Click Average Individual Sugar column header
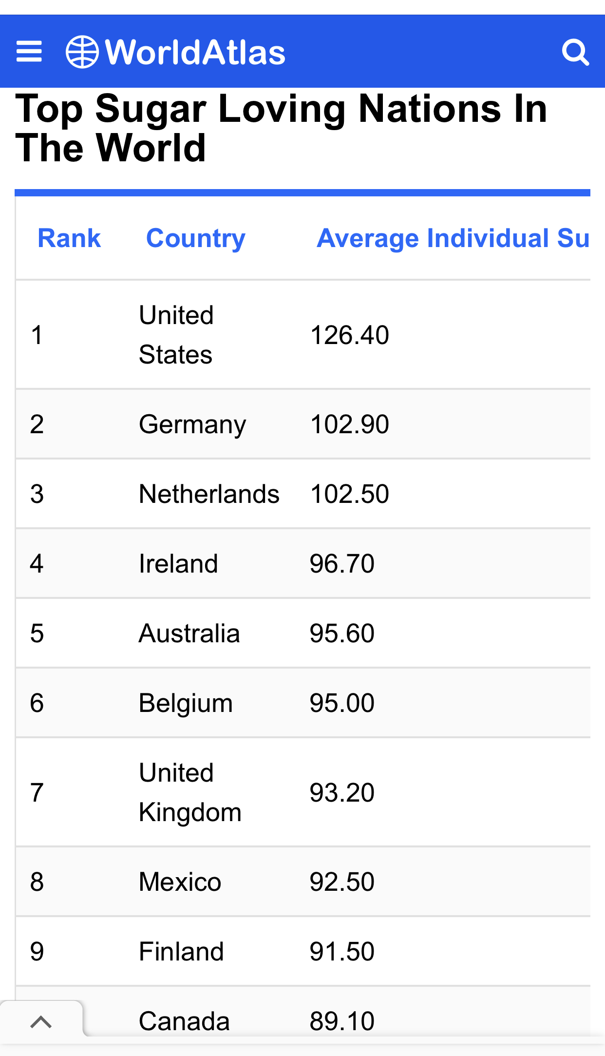Screen dimensions: 605x1056 [453, 238]
